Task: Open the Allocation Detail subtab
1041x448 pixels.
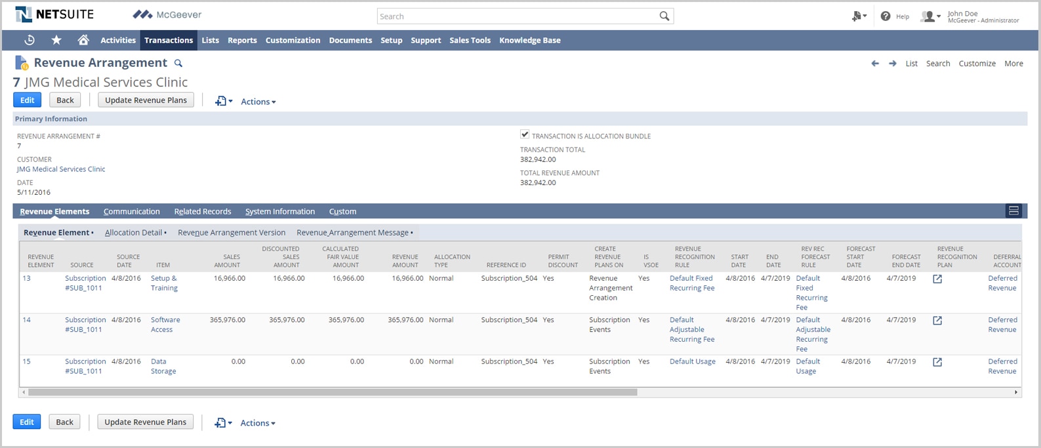Action: 135,232
